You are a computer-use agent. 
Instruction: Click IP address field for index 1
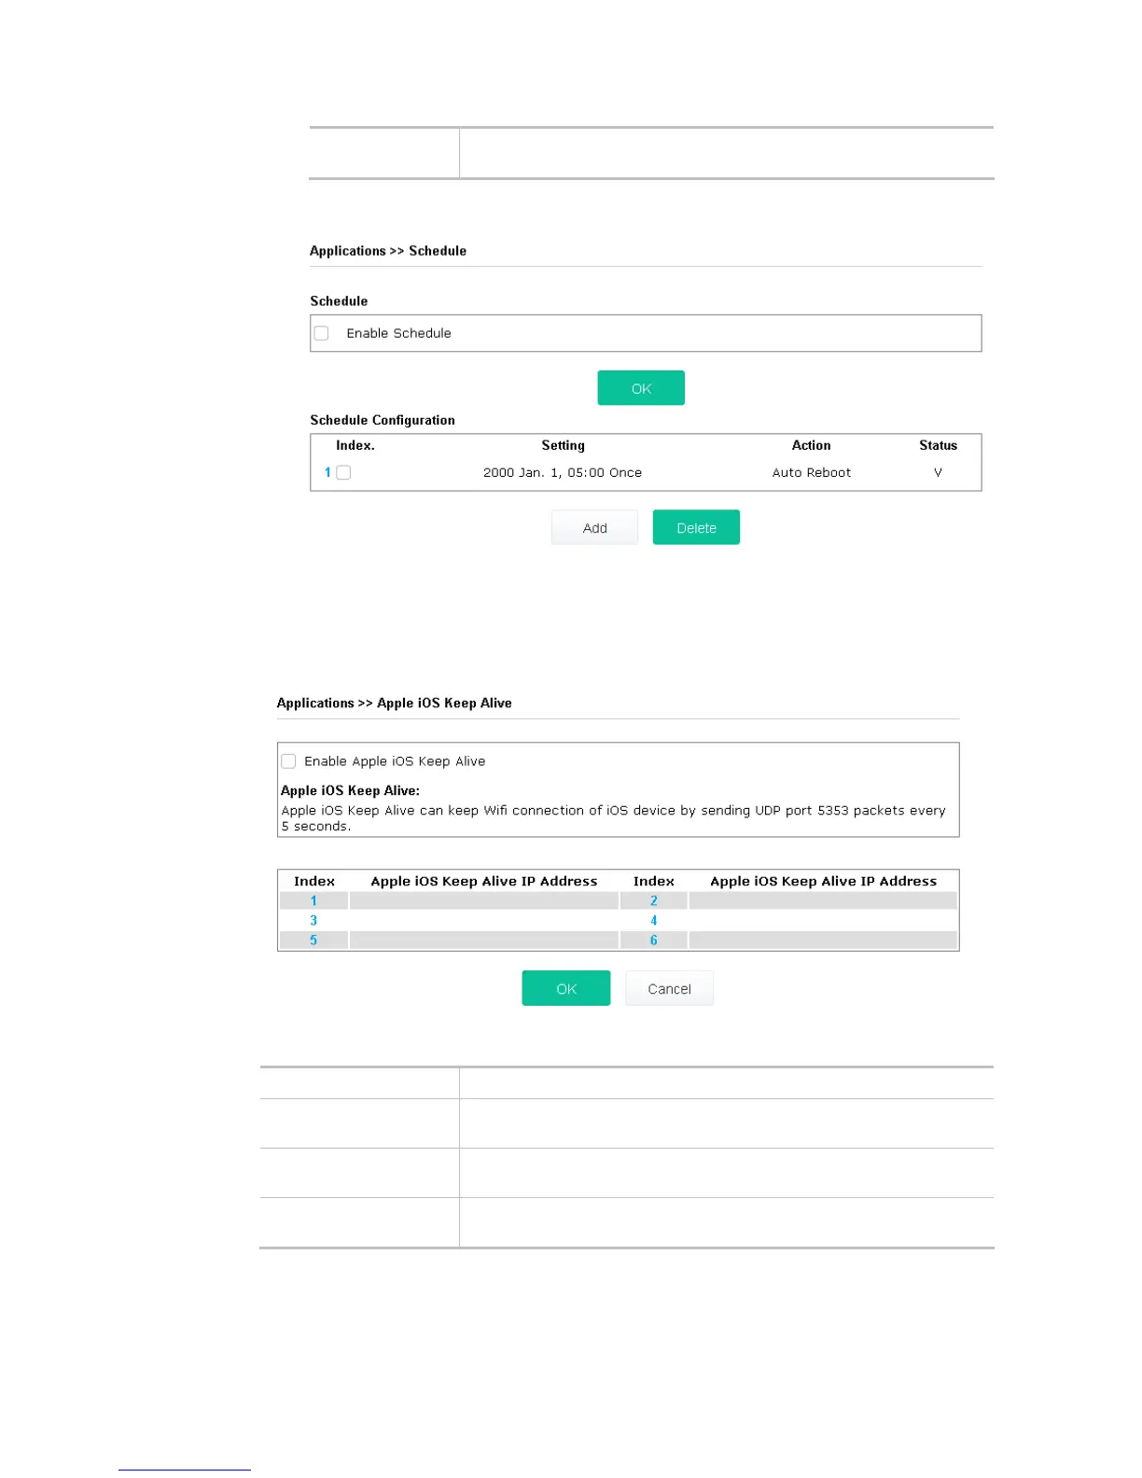(x=483, y=900)
